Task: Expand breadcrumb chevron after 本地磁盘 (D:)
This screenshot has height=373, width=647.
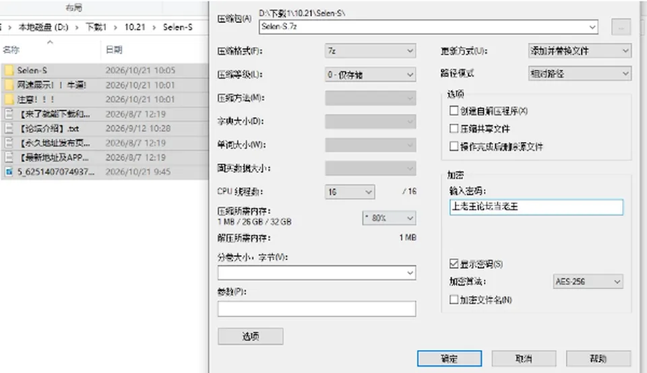Action: point(77,28)
